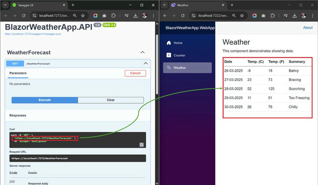The width and height of the screenshot is (318, 185).
Task: Collapse the WeatherForecast section
Action: click(x=143, y=52)
